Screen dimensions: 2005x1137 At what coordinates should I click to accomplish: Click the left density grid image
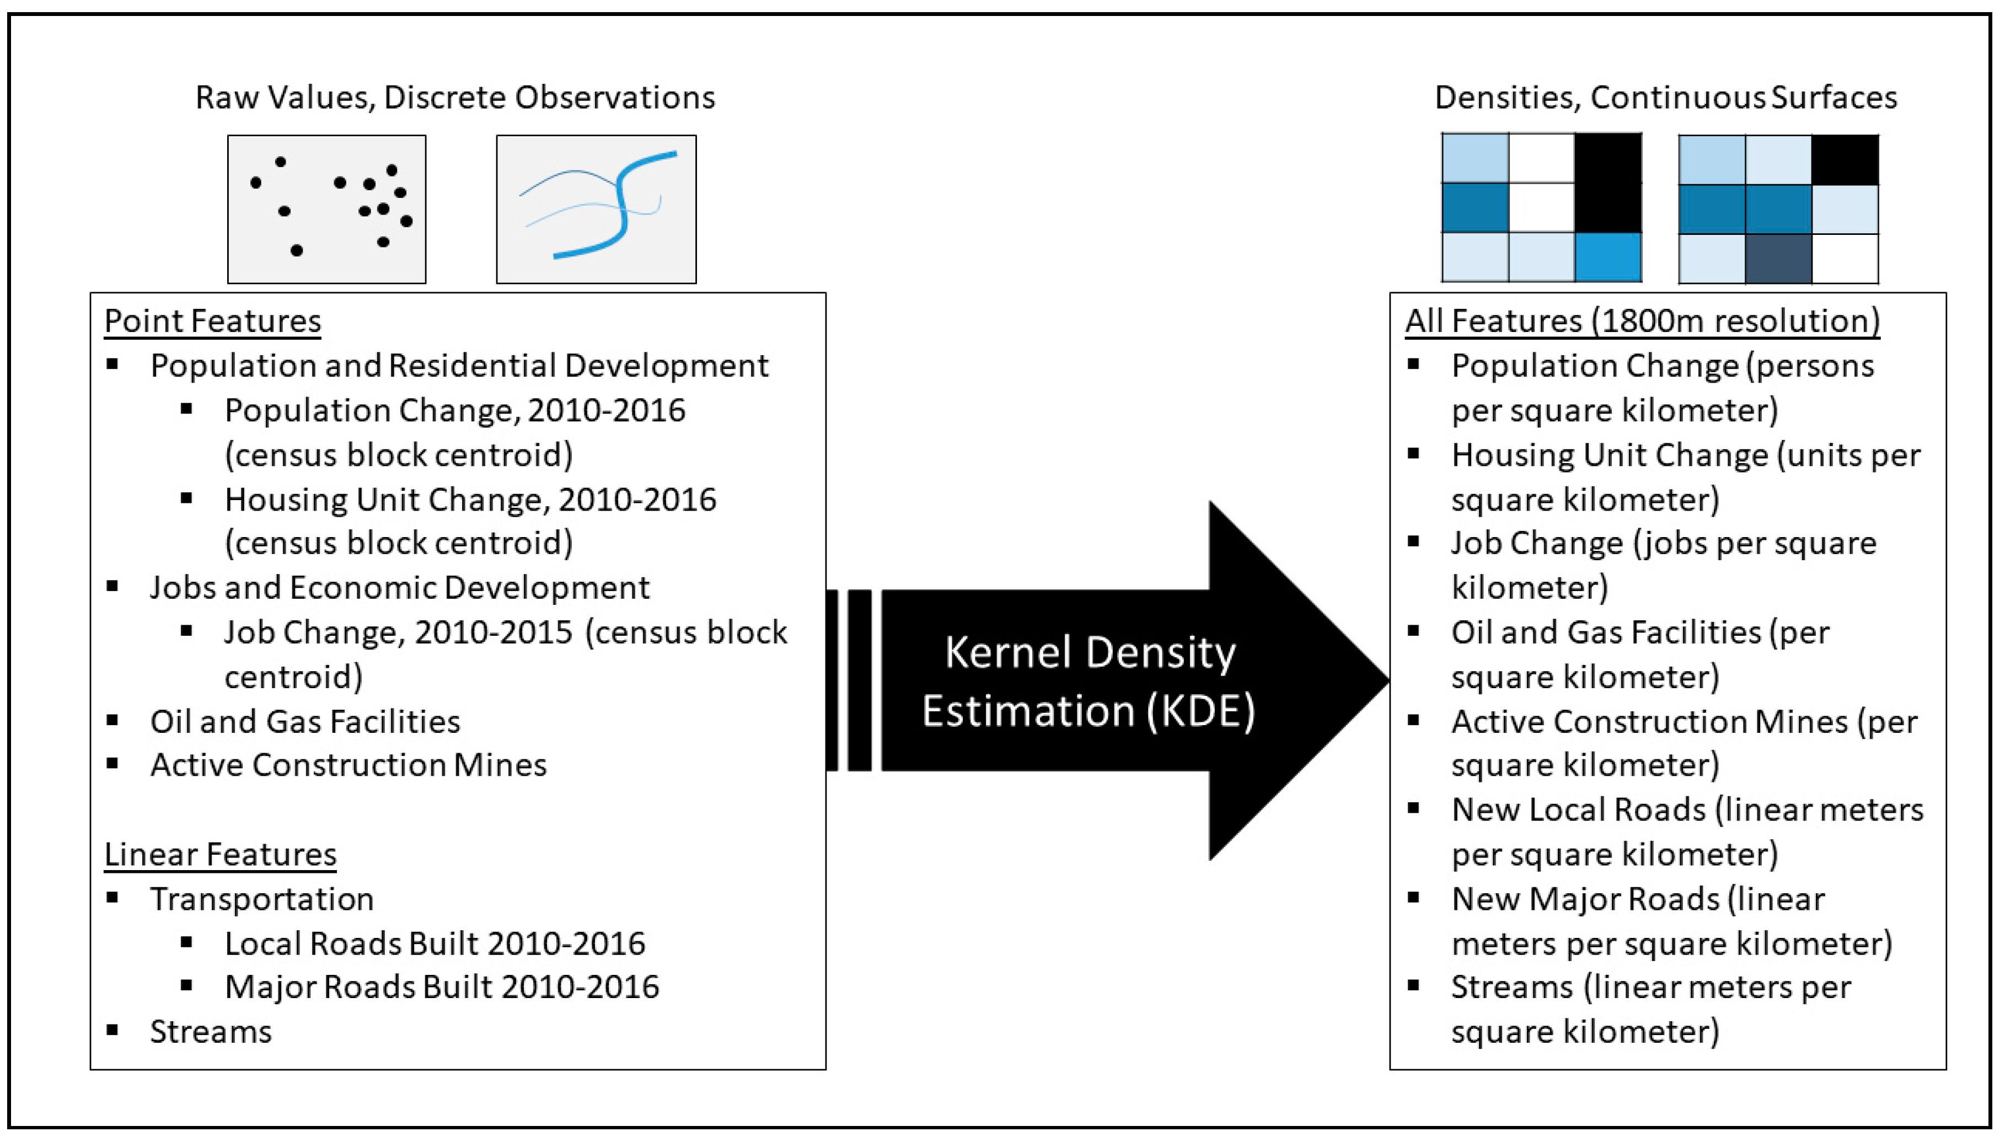(x=1541, y=208)
